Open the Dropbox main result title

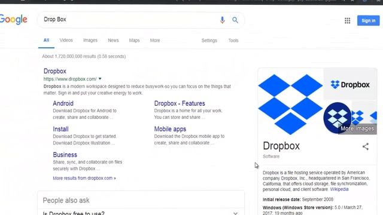pos(54,71)
